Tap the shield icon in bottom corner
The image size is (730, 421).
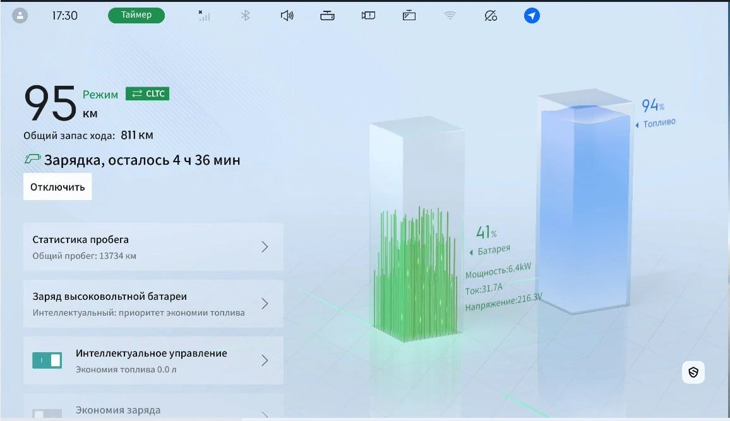693,372
